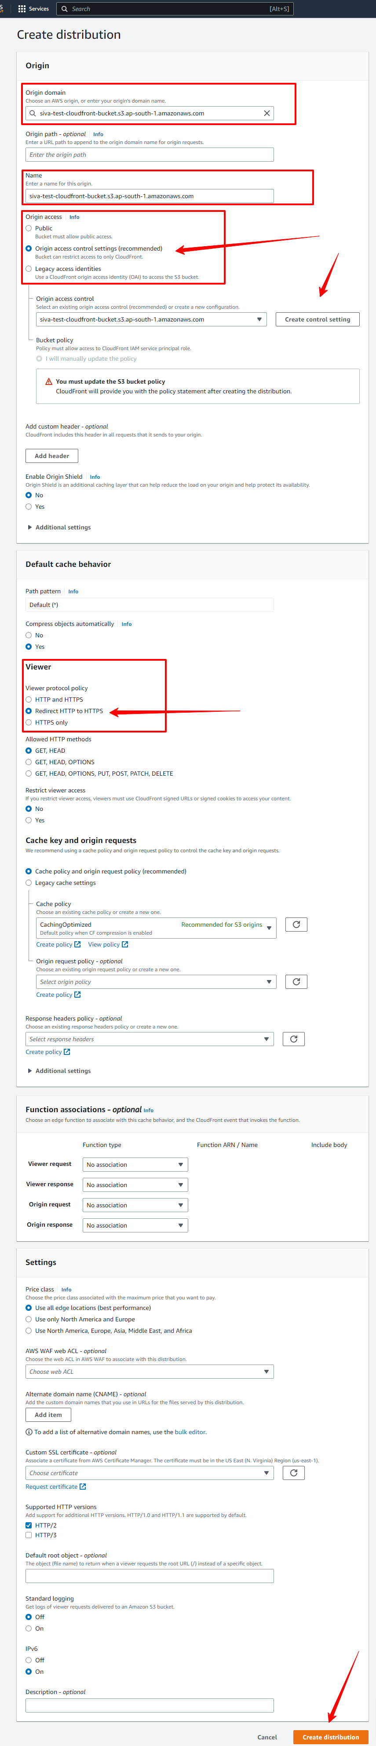This screenshot has height=1746, width=376.
Task: Click Create distribution button
Action: point(331,1736)
